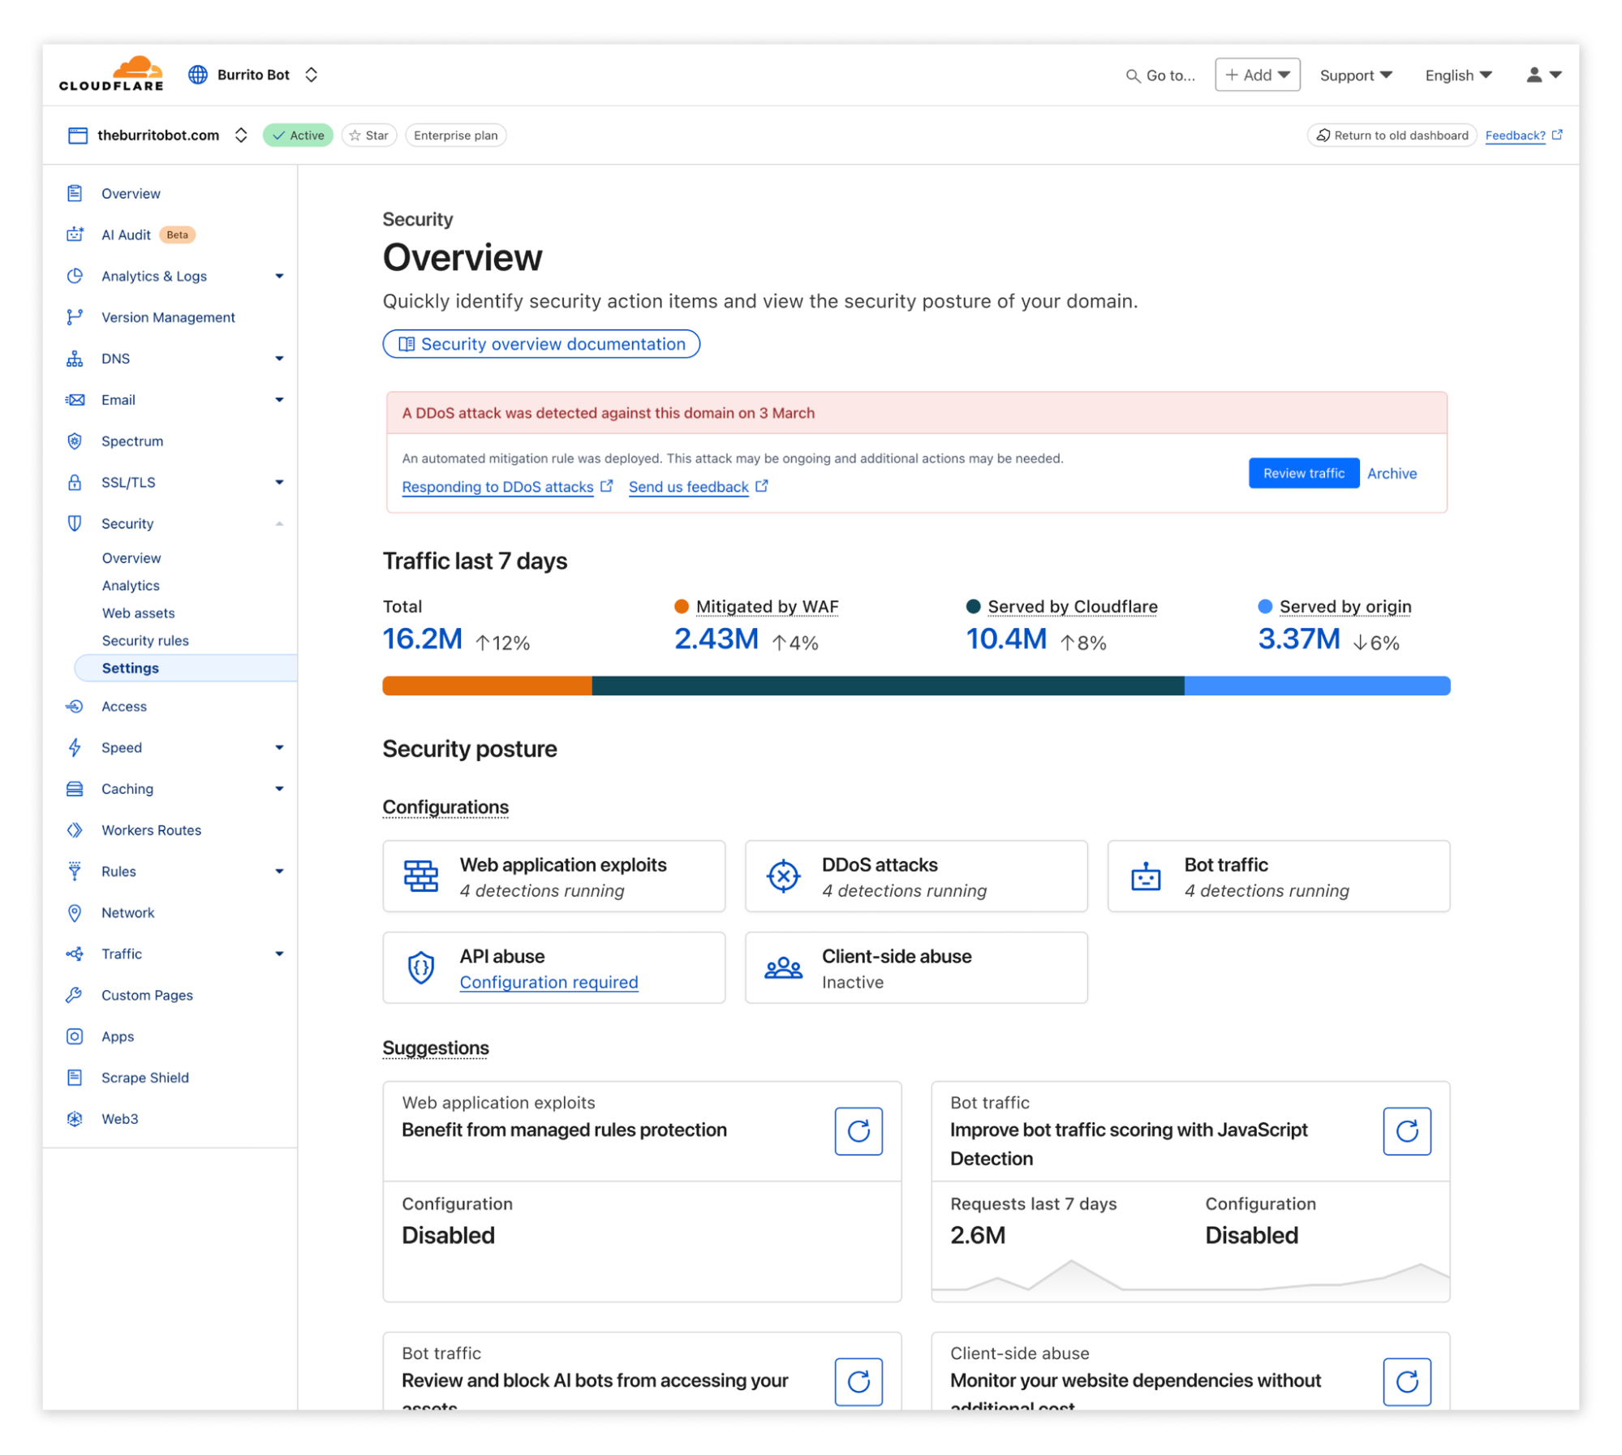Open Responding to DDoS attacks link
The image size is (1622, 1455).
[507, 487]
